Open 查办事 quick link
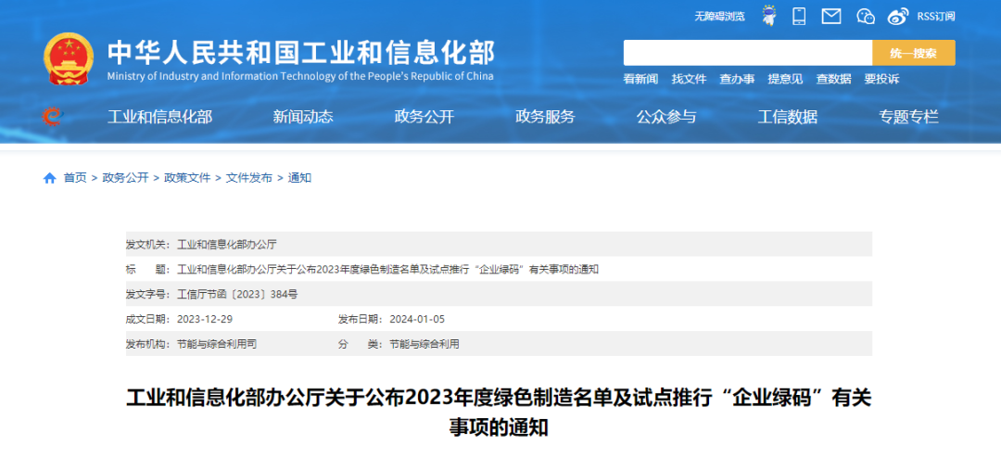This screenshot has height=458, width=1001. pos(737,79)
